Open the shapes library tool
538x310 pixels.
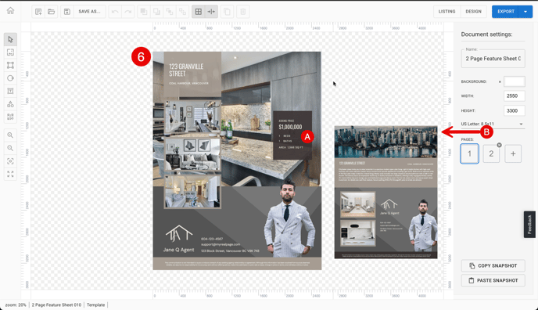(10, 104)
